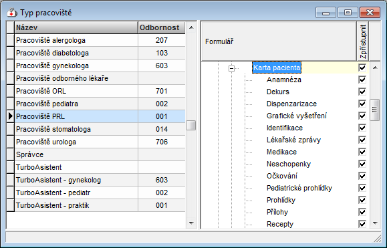This screenshot has width=387, height=248.
Task: Toggle the Dekurs checkbox
Action: tap(362, 92)
